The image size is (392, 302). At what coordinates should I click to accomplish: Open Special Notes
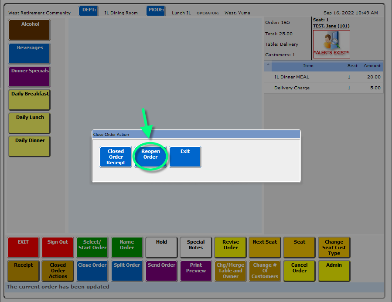(x=196, y=247)
